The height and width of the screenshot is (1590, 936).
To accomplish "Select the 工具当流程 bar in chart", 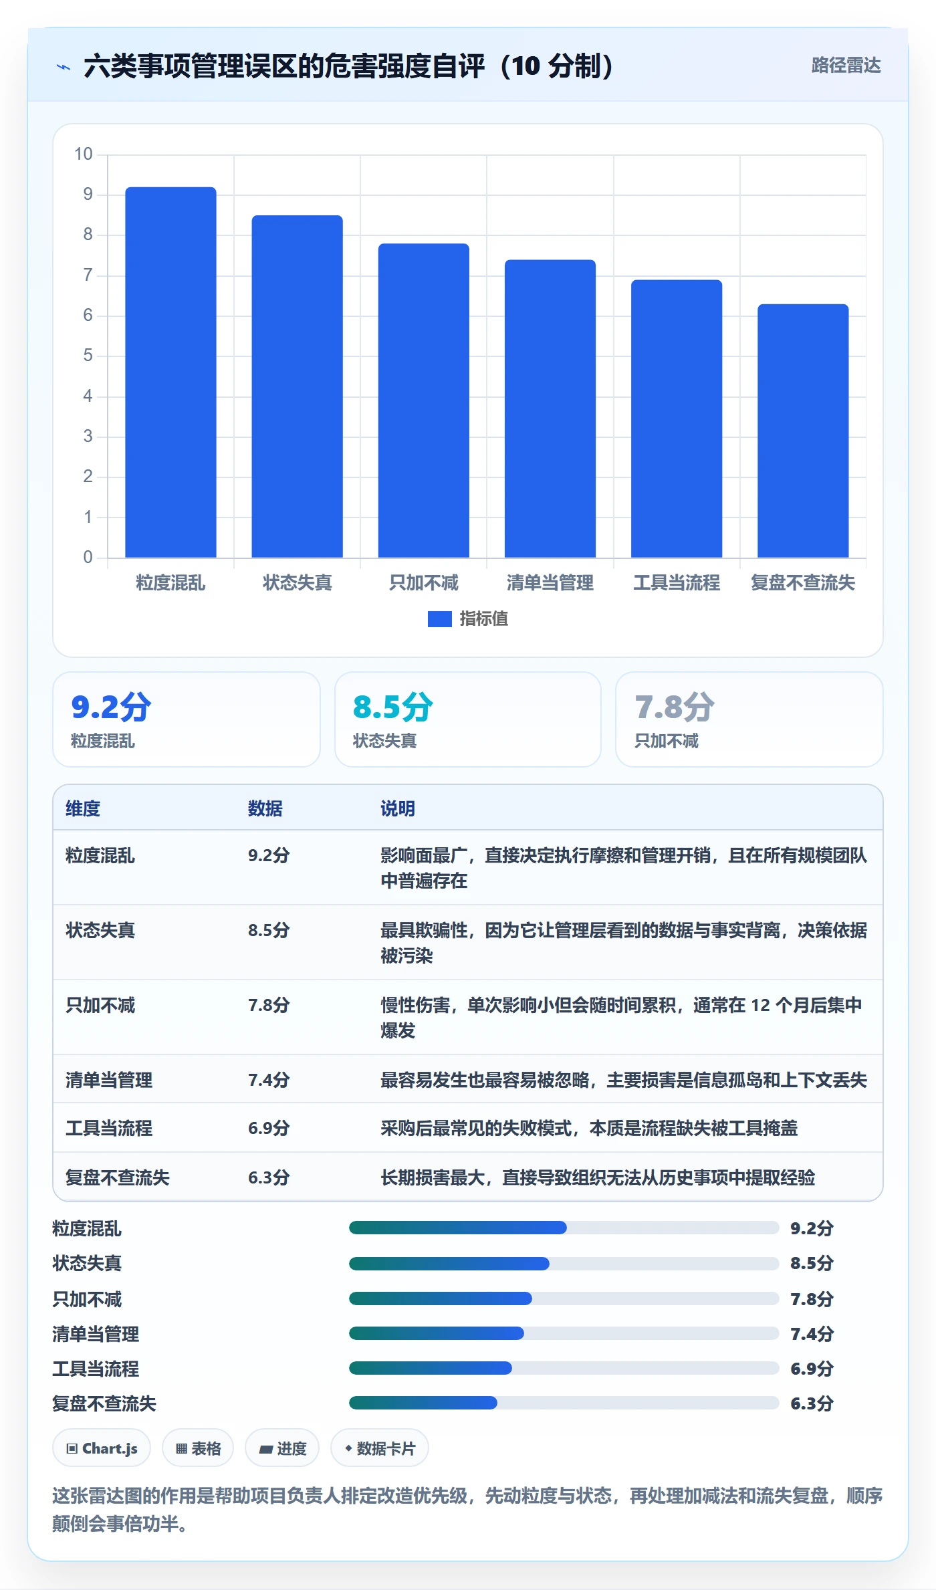I will (677, 419).
